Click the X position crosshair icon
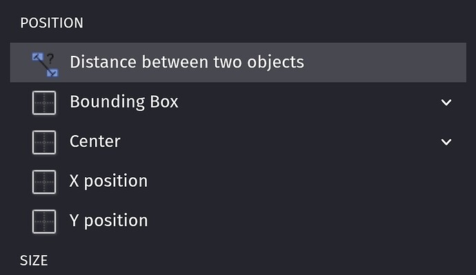The height and width of the screenshot is (275, 476). point(44,182)
